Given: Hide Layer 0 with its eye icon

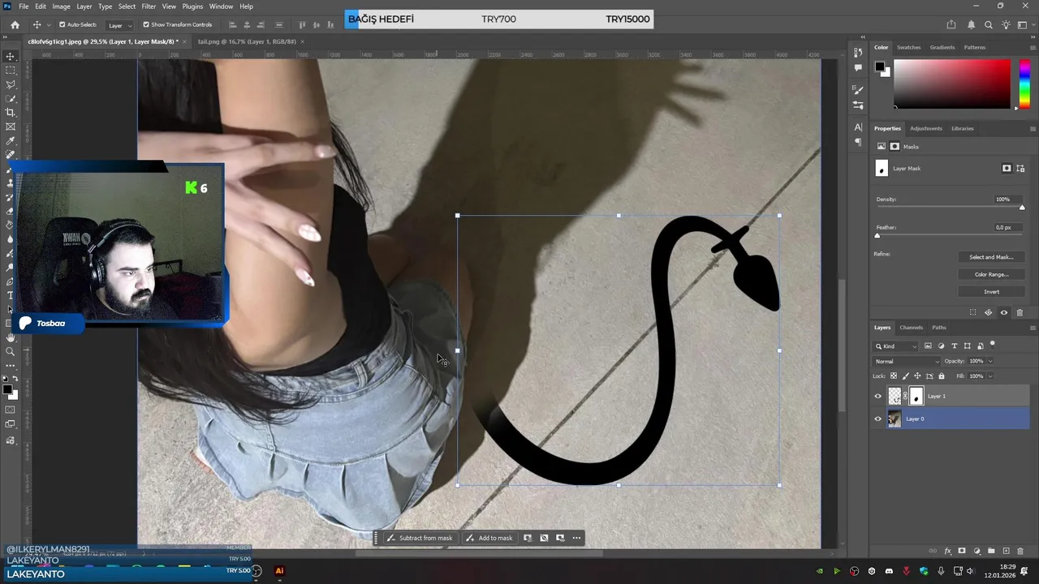Looking at the screenshot, I should pyautogui.click(x=877, y=419).
